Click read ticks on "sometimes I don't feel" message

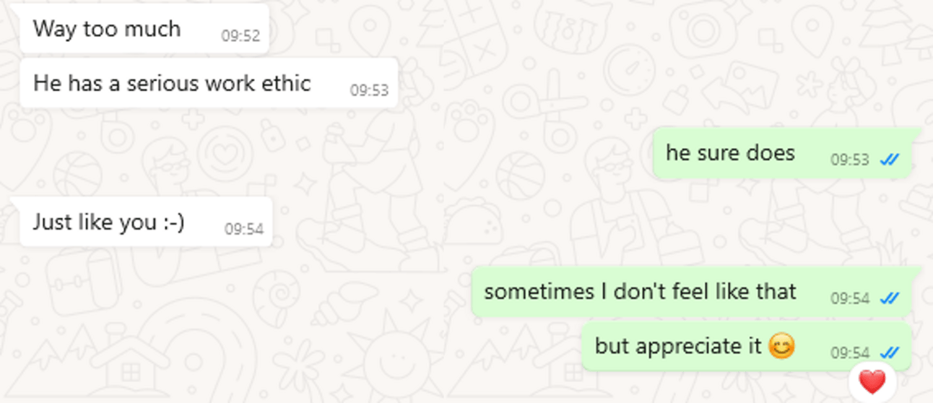[890, 298]
